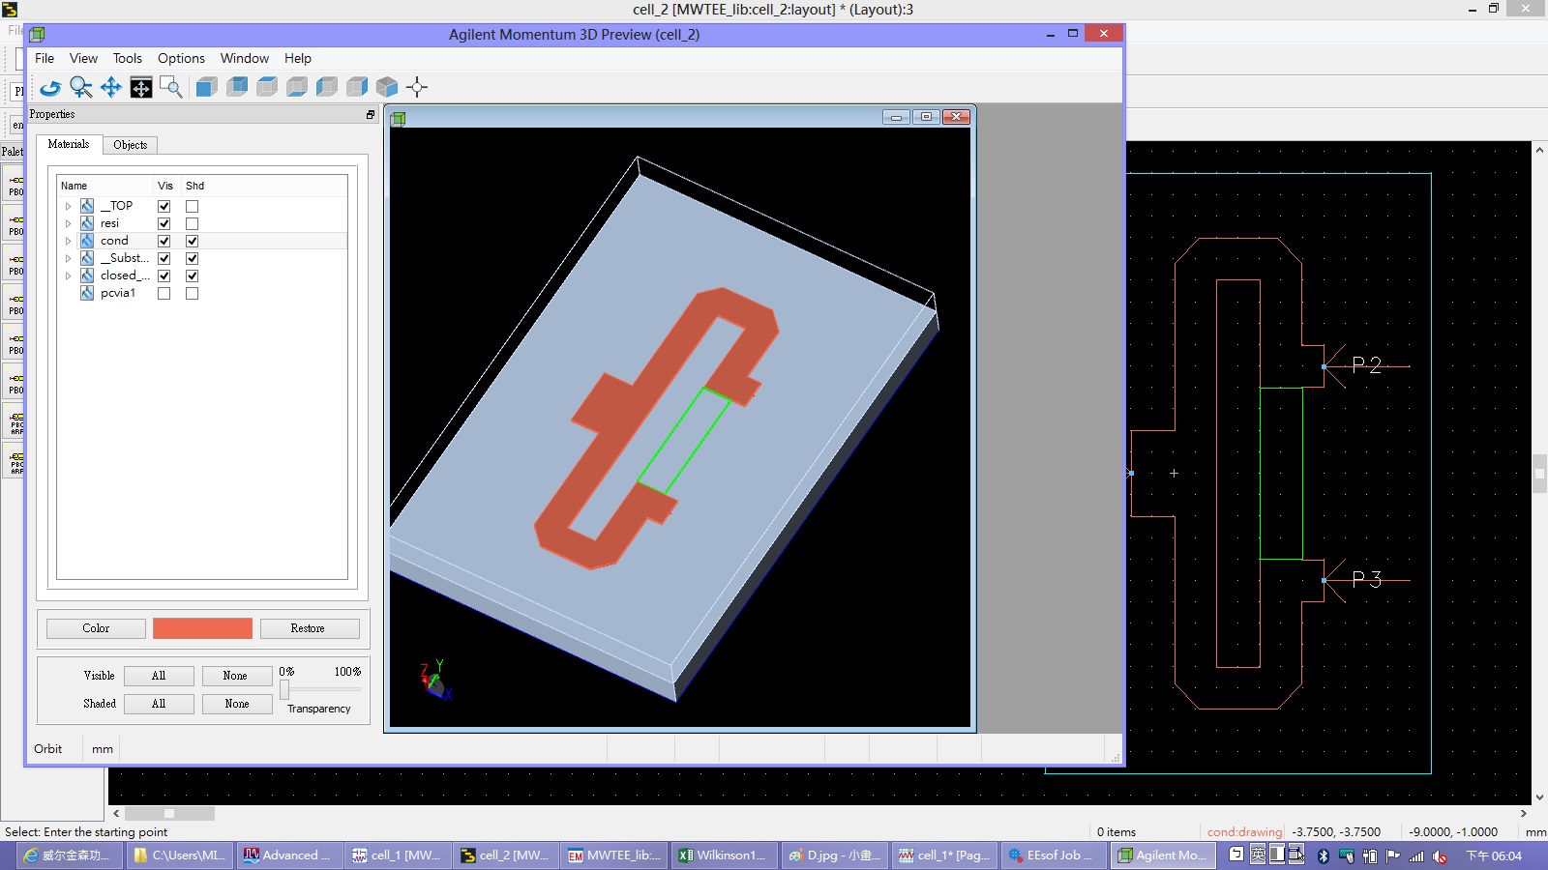1548x870 pixels.
Task: Open the Help menu
Action: coord(297,58)
